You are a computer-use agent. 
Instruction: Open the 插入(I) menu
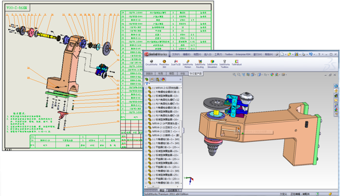click(x=208, y=55)
